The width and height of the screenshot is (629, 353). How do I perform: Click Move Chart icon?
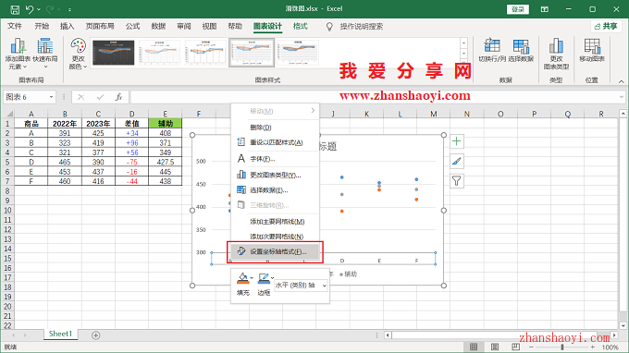(x=592, y=51)
